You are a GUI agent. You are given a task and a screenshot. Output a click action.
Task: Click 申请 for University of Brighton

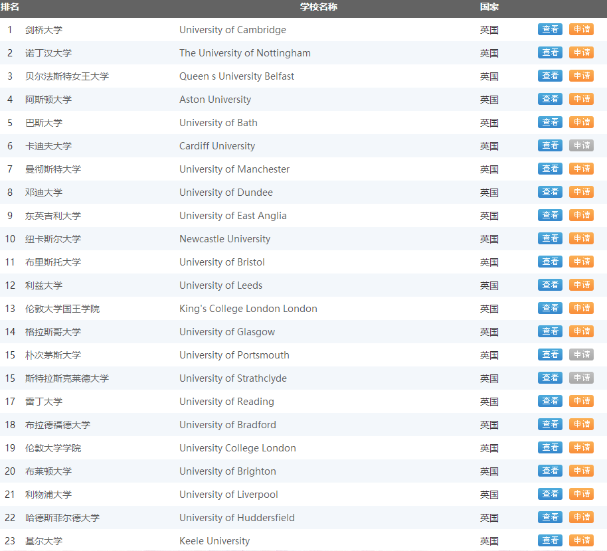pos(582,471)
